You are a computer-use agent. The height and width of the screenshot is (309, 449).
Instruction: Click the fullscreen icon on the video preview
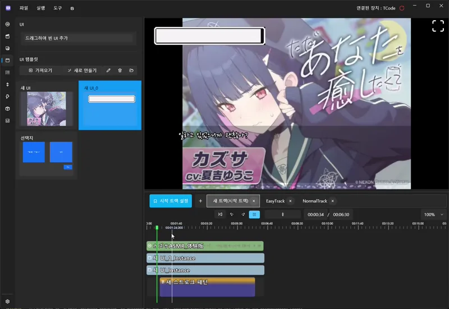[438, 26]
